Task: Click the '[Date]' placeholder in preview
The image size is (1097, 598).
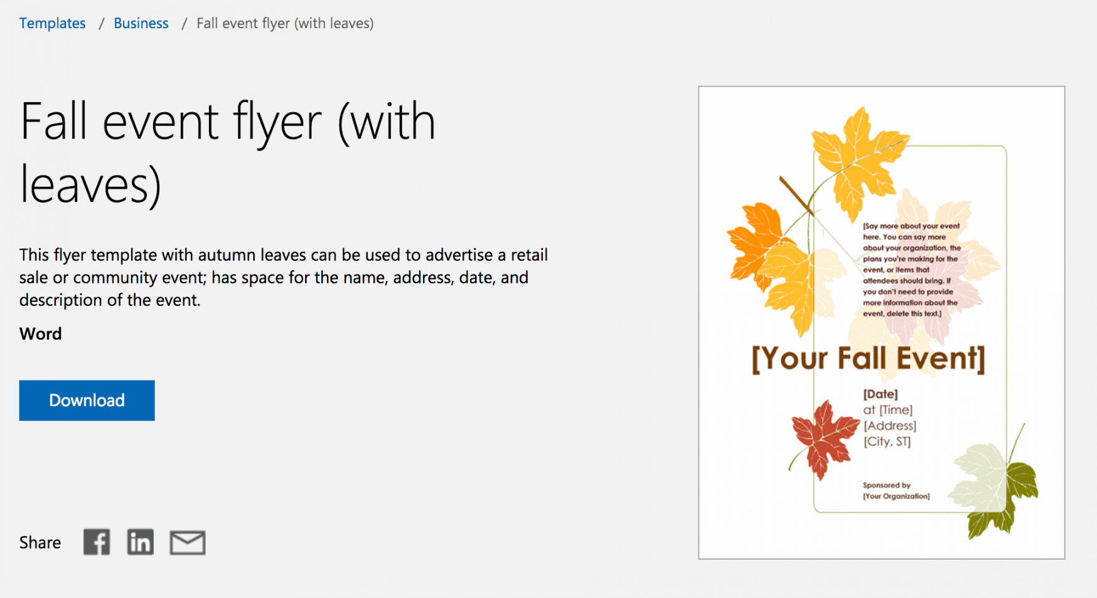Action: (880, 394)
